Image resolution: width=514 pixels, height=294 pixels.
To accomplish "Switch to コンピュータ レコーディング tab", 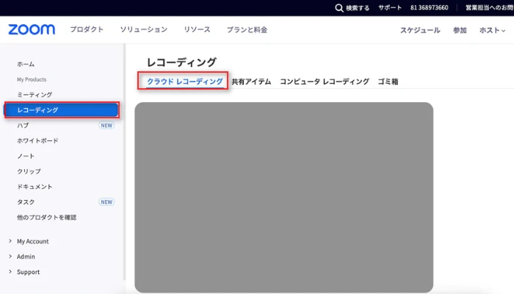I will (x=325, y=82).
